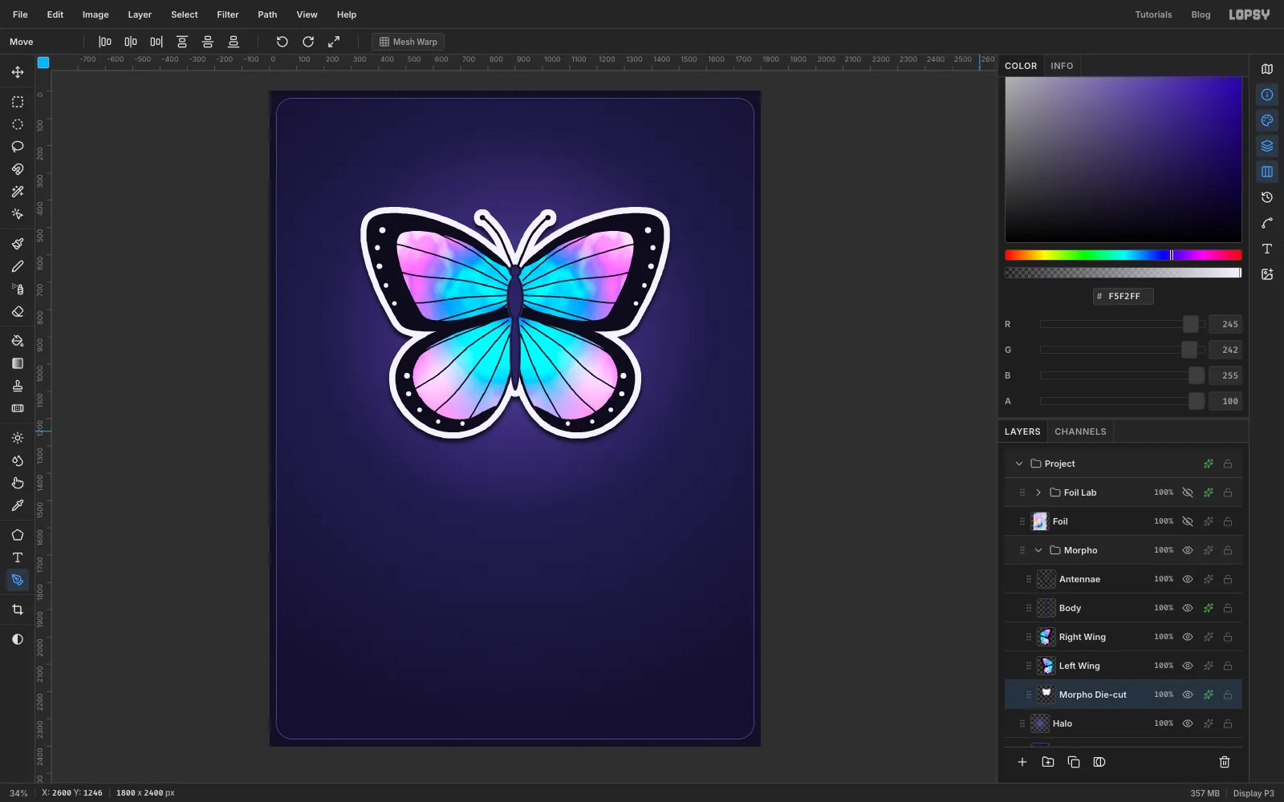The image size is (1284, 802).
Task: Open the Filter menu
Action: pos(228,14)
